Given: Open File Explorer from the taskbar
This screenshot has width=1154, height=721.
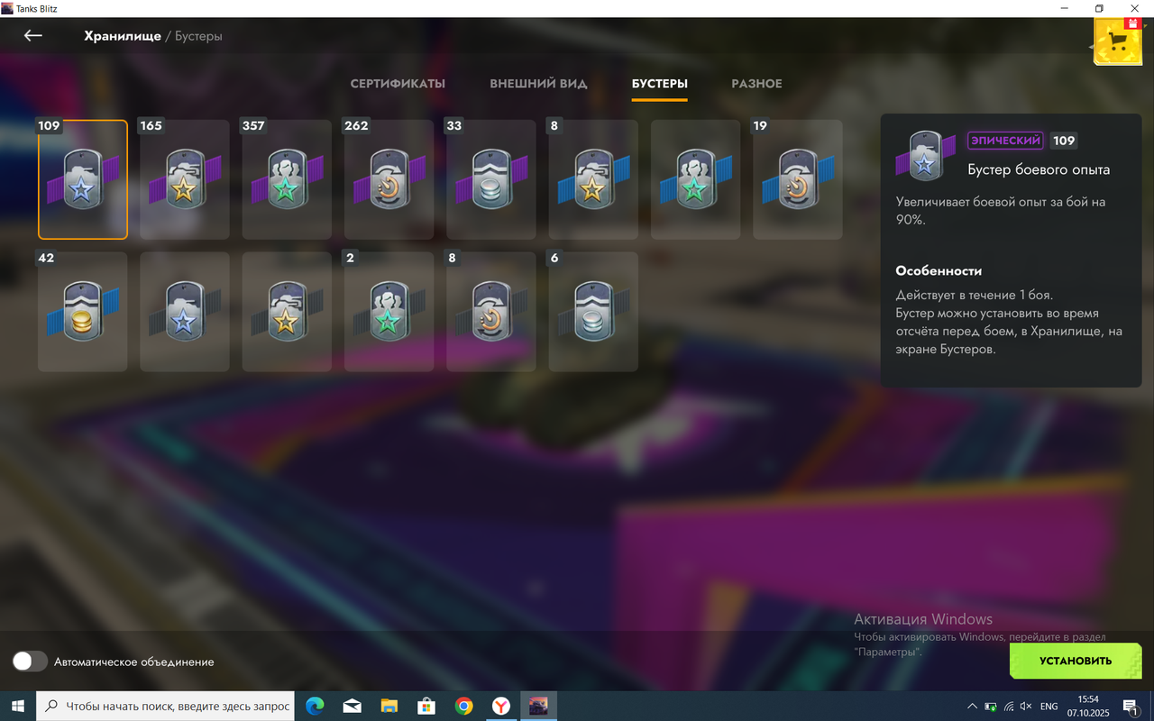Looking at the screenshot, I should pos(389,707).
